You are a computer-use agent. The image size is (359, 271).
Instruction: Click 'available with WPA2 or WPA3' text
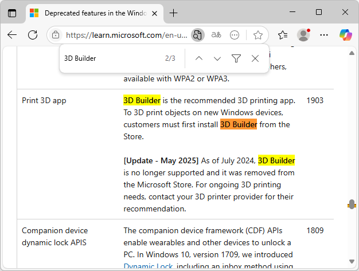pos(176,78)
